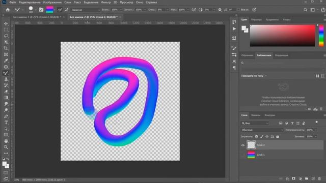The image size is (326, 183).
Task: Toggle lock transparent pixels
Action: point(257,137)
